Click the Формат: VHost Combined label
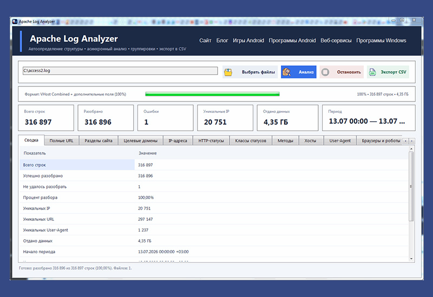Image resolution: width=433 pixels, height=297 pixels. (x=75, y=94)
